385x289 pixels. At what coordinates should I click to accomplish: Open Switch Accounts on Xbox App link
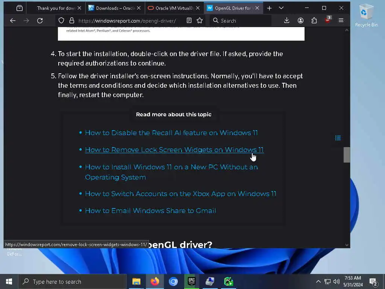(x=180, y=194)
